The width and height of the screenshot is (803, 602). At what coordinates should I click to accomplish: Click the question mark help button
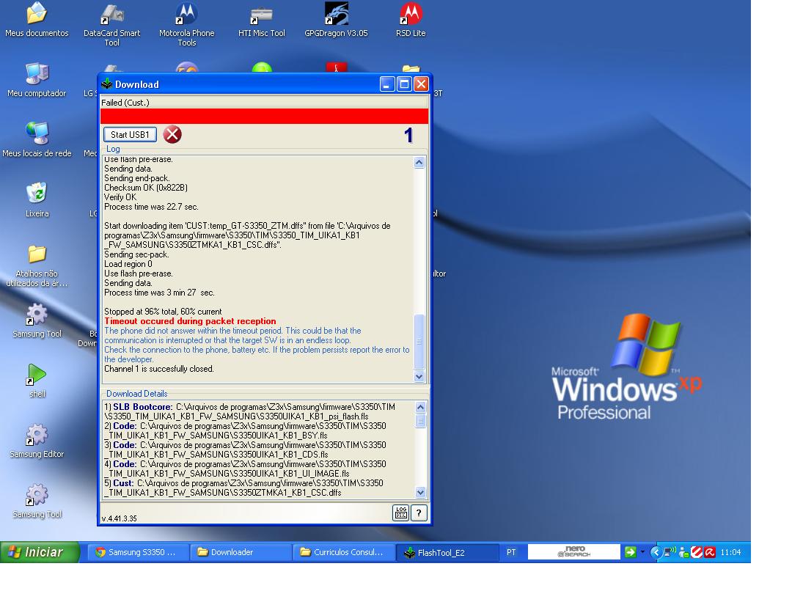click(419, 513)
